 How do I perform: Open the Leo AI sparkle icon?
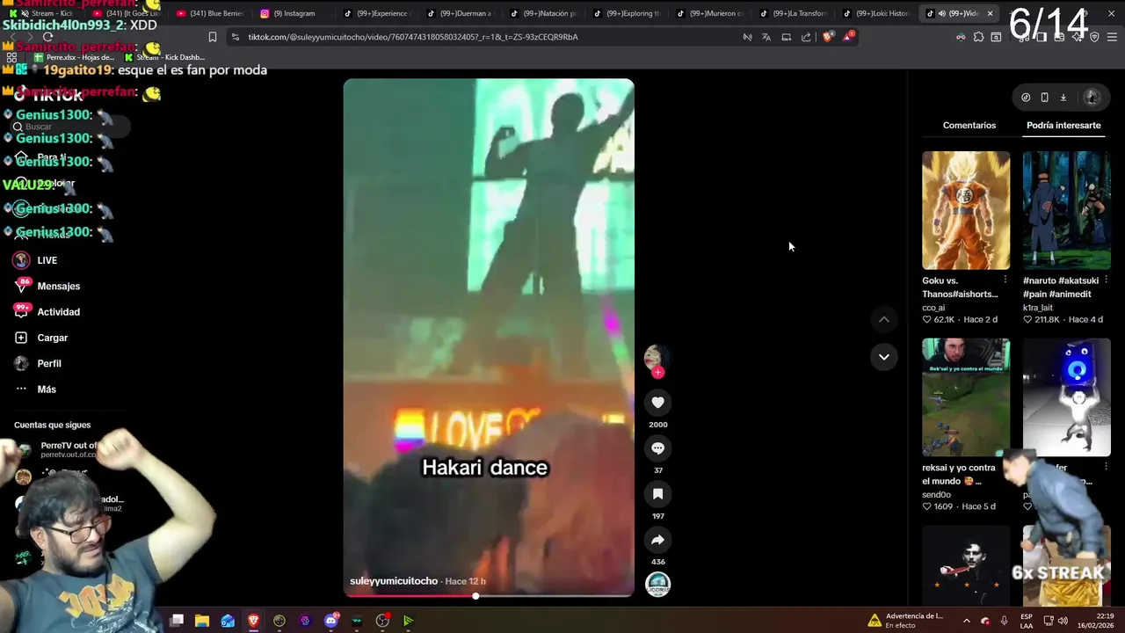(x=1077, y=37)
